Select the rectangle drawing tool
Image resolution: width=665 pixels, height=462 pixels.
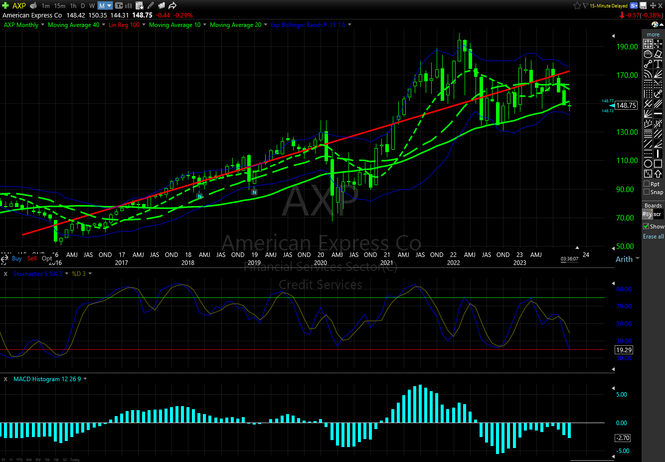658,164
